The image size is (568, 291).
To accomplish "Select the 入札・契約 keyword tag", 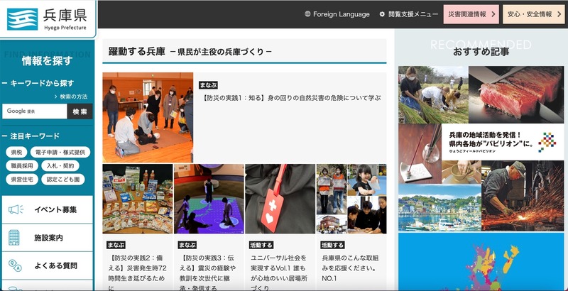I will coord(60,166).
